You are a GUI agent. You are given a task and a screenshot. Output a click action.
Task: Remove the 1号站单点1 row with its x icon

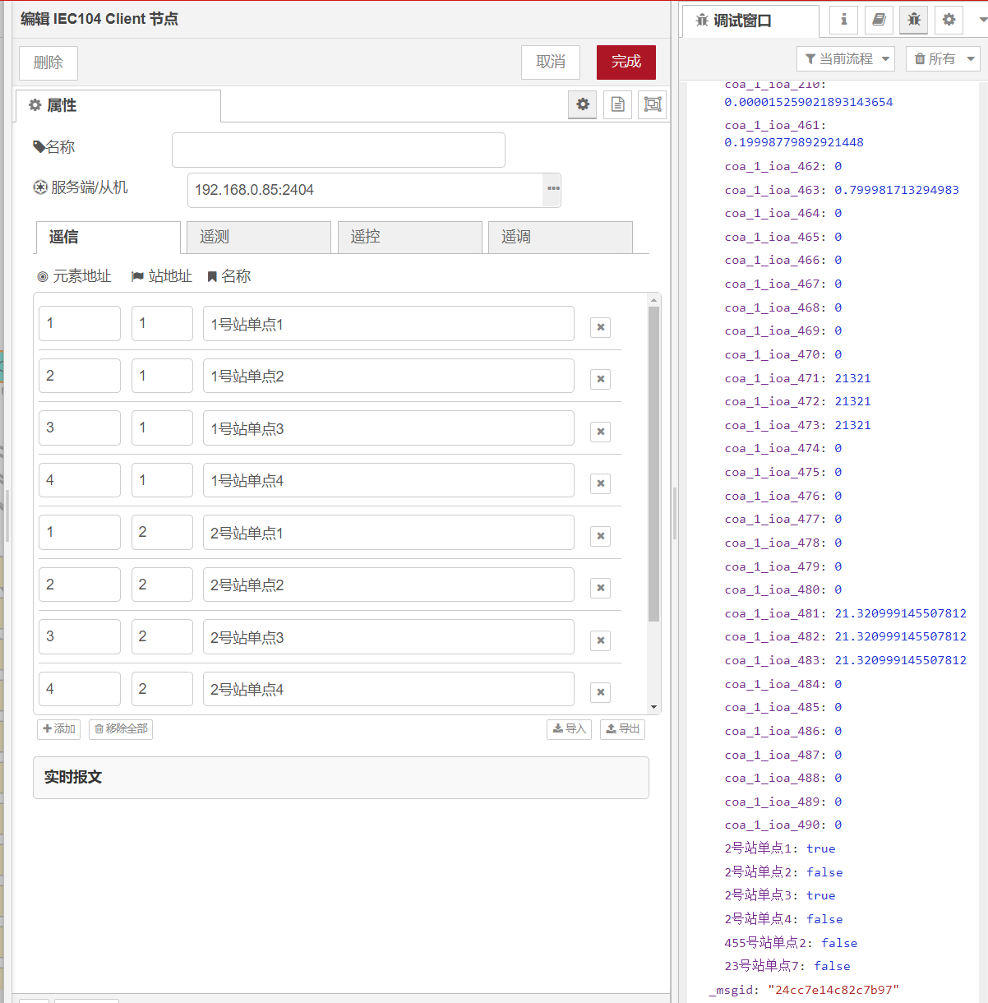click(600, 327)
